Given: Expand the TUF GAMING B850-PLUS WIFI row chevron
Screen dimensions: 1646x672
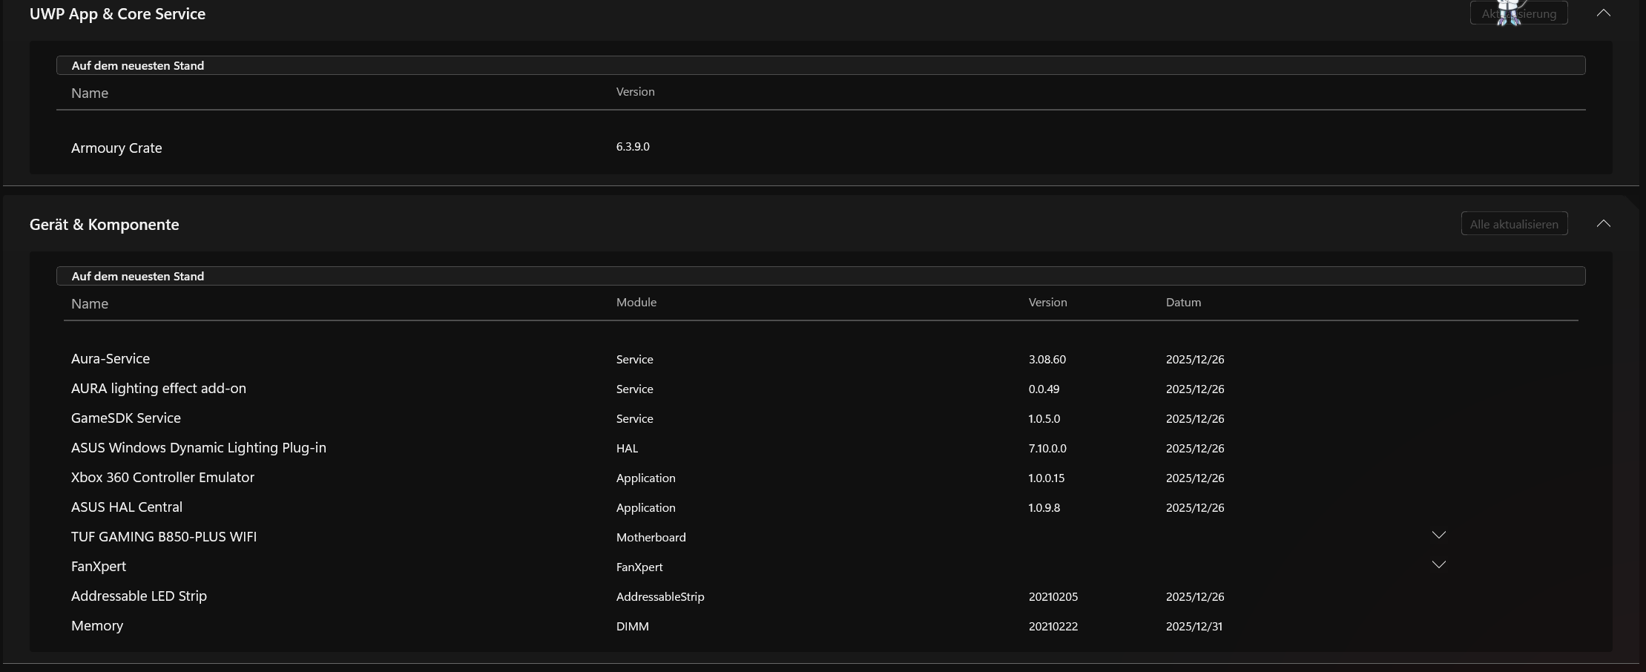Looking at the screenshot, I should click(1438, 535).
